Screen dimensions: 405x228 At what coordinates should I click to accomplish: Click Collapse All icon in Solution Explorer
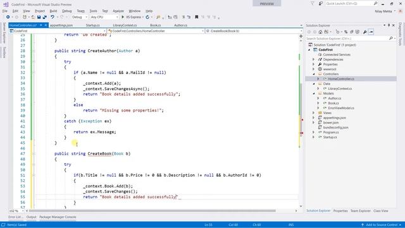coord(352,32)
